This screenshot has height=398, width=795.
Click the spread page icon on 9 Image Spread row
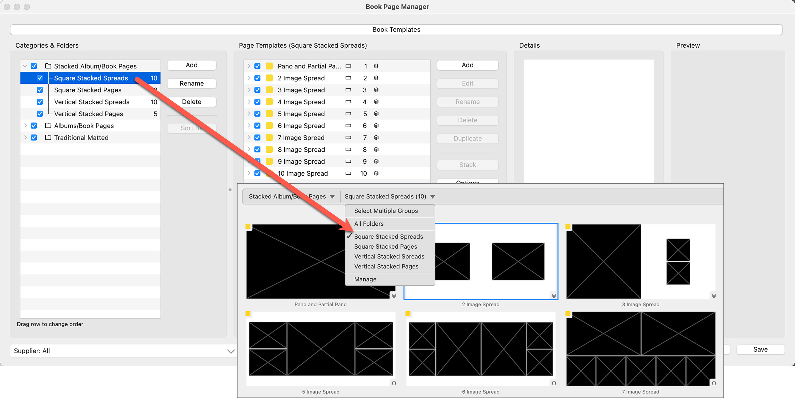(x=348, y=161)
